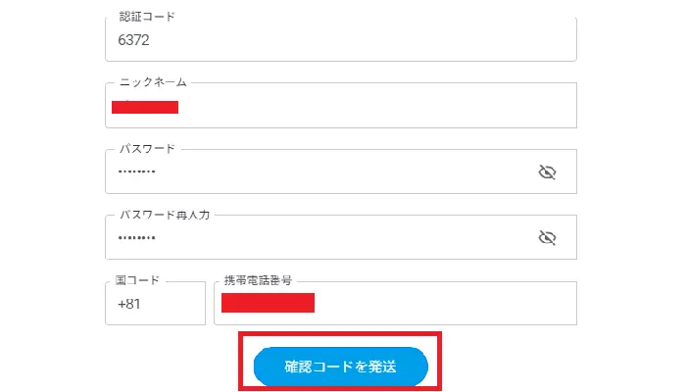Click the 国コード field label
Screen dimensions: 686x392
(x=139, y=280)
